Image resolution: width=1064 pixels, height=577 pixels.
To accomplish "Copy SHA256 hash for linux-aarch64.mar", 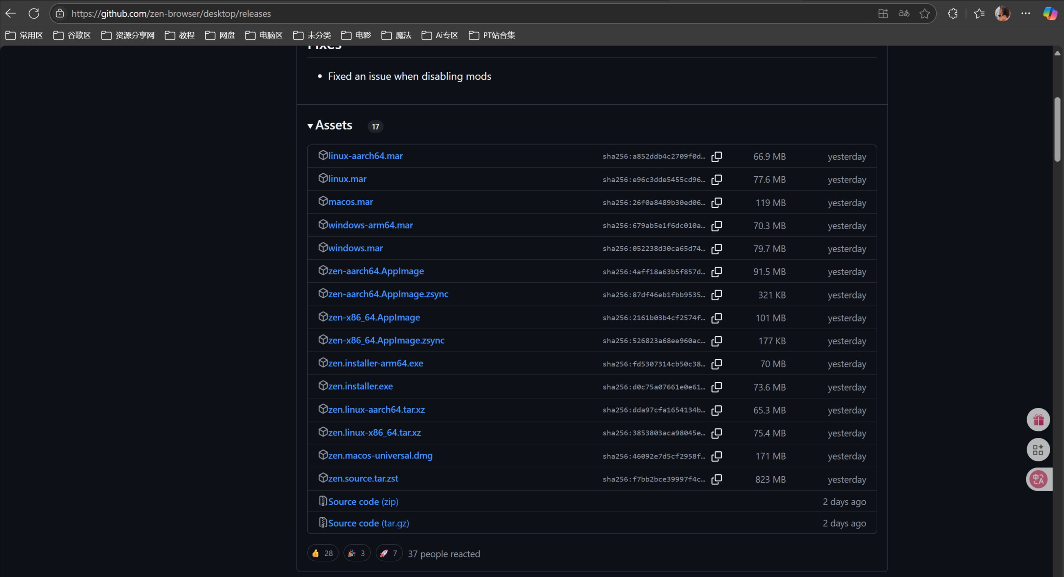I will pos(716,157).
